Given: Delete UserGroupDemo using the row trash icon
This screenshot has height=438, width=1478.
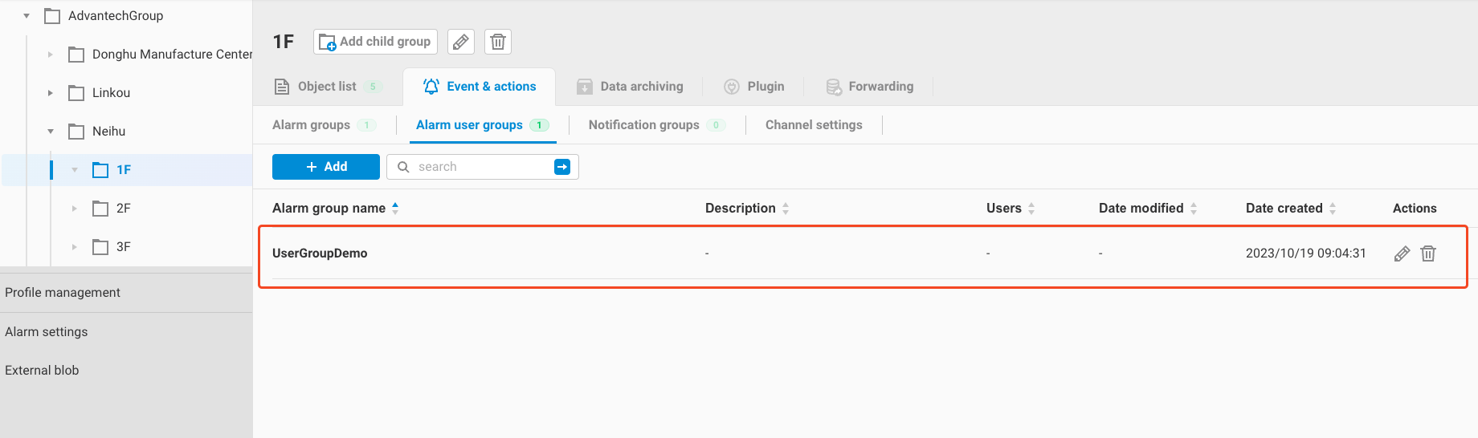Looking at the screenshot, I should click(1428, 253).
